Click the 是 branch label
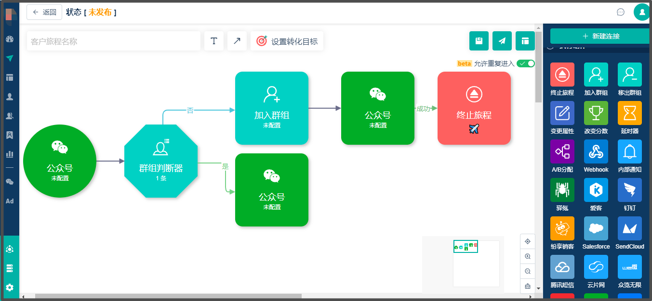 pos(225,166)
